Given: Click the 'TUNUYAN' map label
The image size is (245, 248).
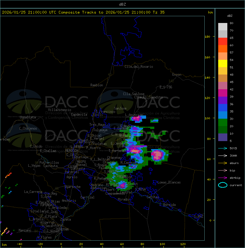Looking at the screenshot, I should (62, 229).
